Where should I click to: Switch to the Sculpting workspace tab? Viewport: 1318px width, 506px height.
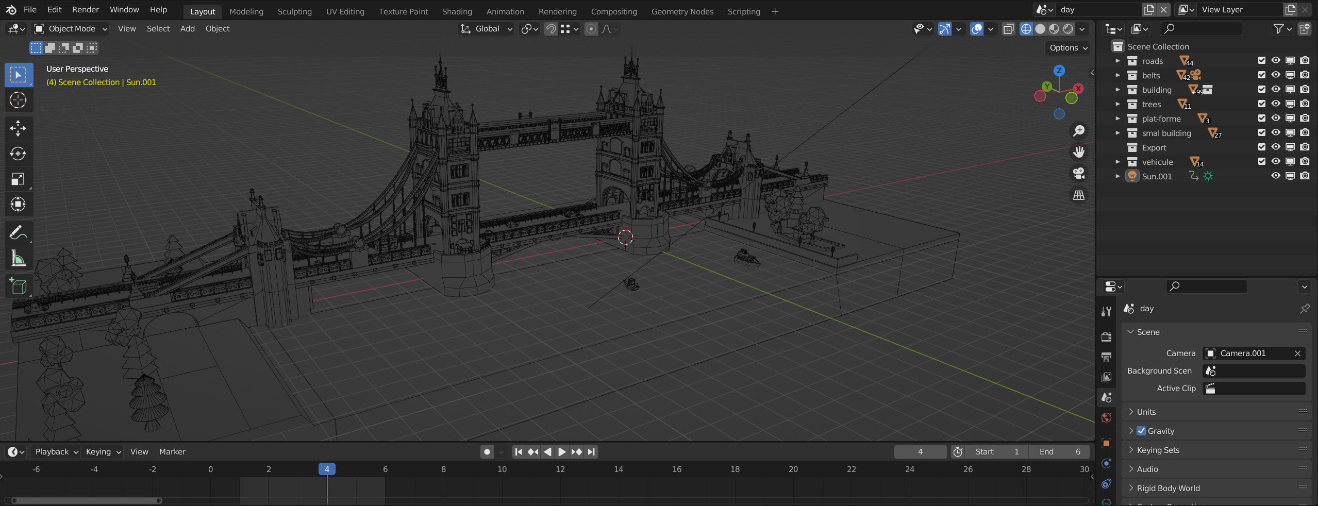pyautogui.click(x=294, y=11)
